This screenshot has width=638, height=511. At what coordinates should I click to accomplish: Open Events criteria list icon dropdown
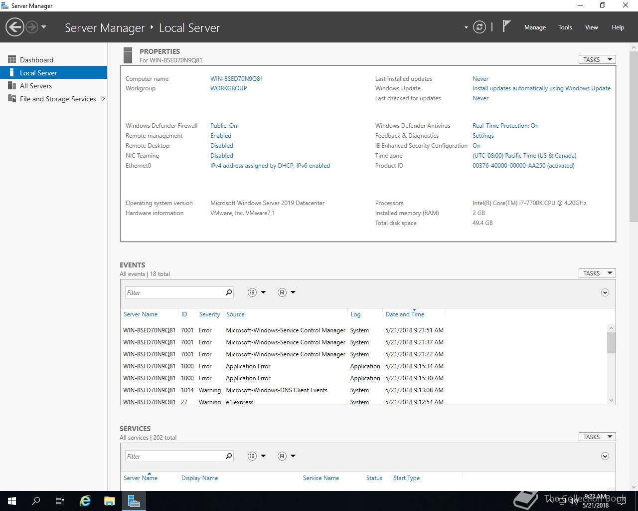pyautogui.click(x=257, y=292)
